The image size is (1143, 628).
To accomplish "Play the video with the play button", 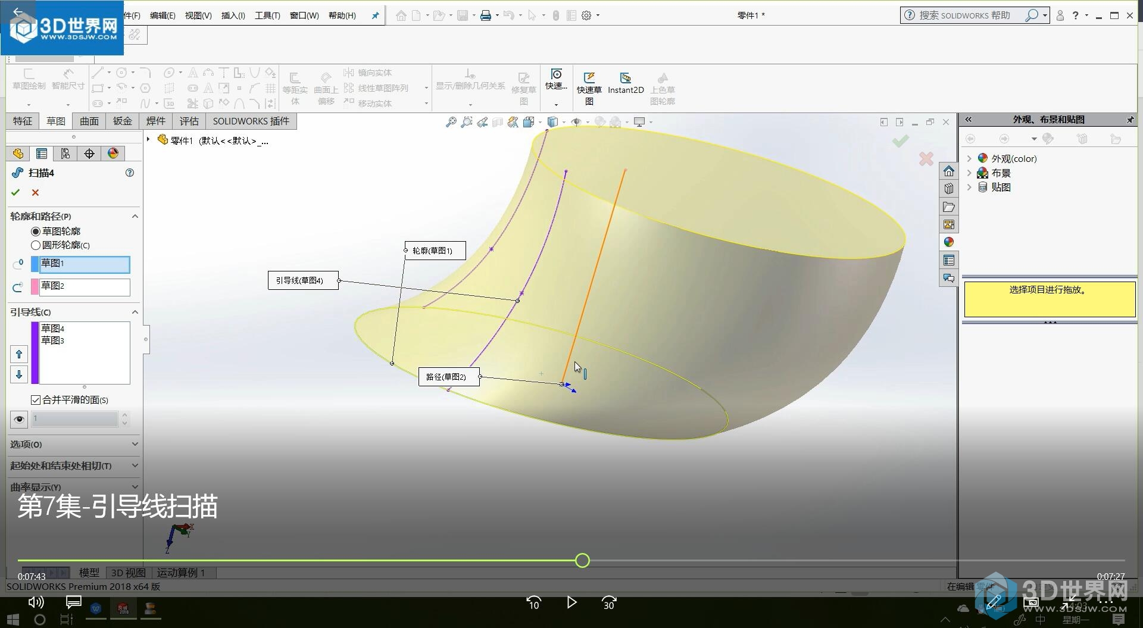I will point(571,602).
